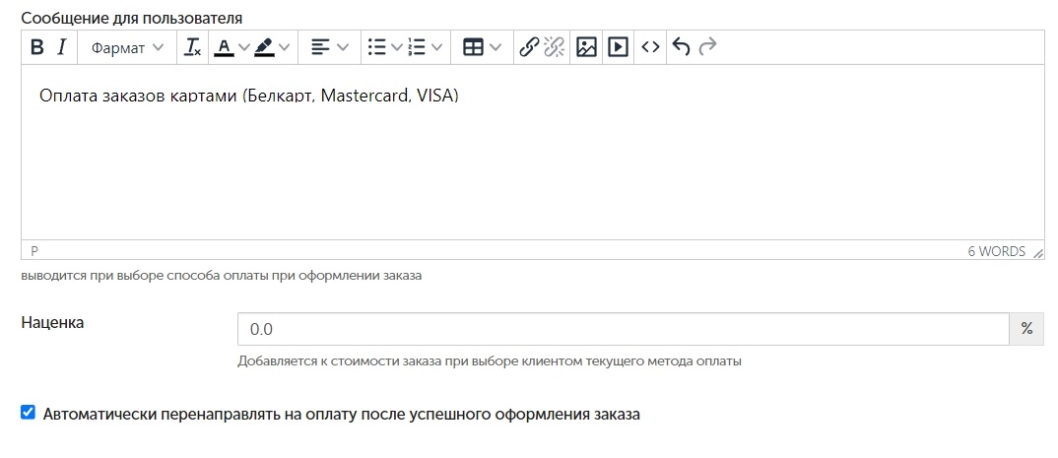Redo the last undone edit
Image resolution: width=1058 pixels, height=458 pixels.
coord(707,47)
